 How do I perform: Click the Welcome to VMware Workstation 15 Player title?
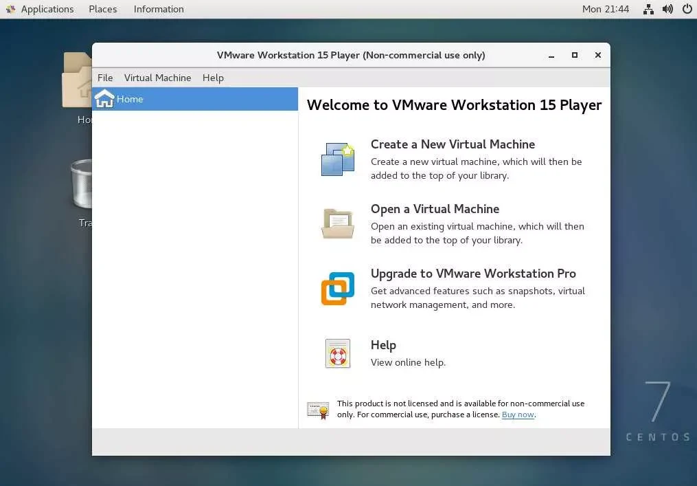(454, 105)
